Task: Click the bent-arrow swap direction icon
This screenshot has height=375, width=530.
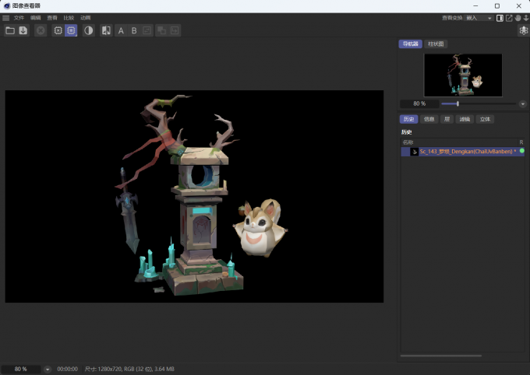Action: coord(175,30)
